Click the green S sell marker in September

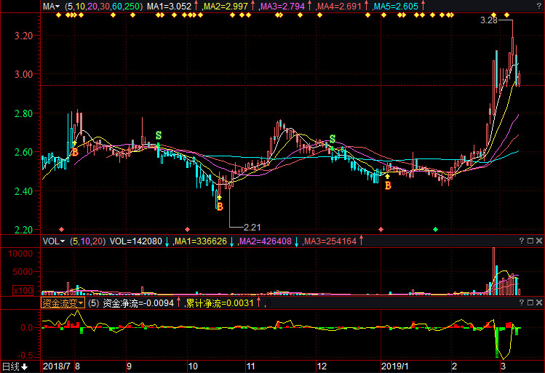coord(159,135)
